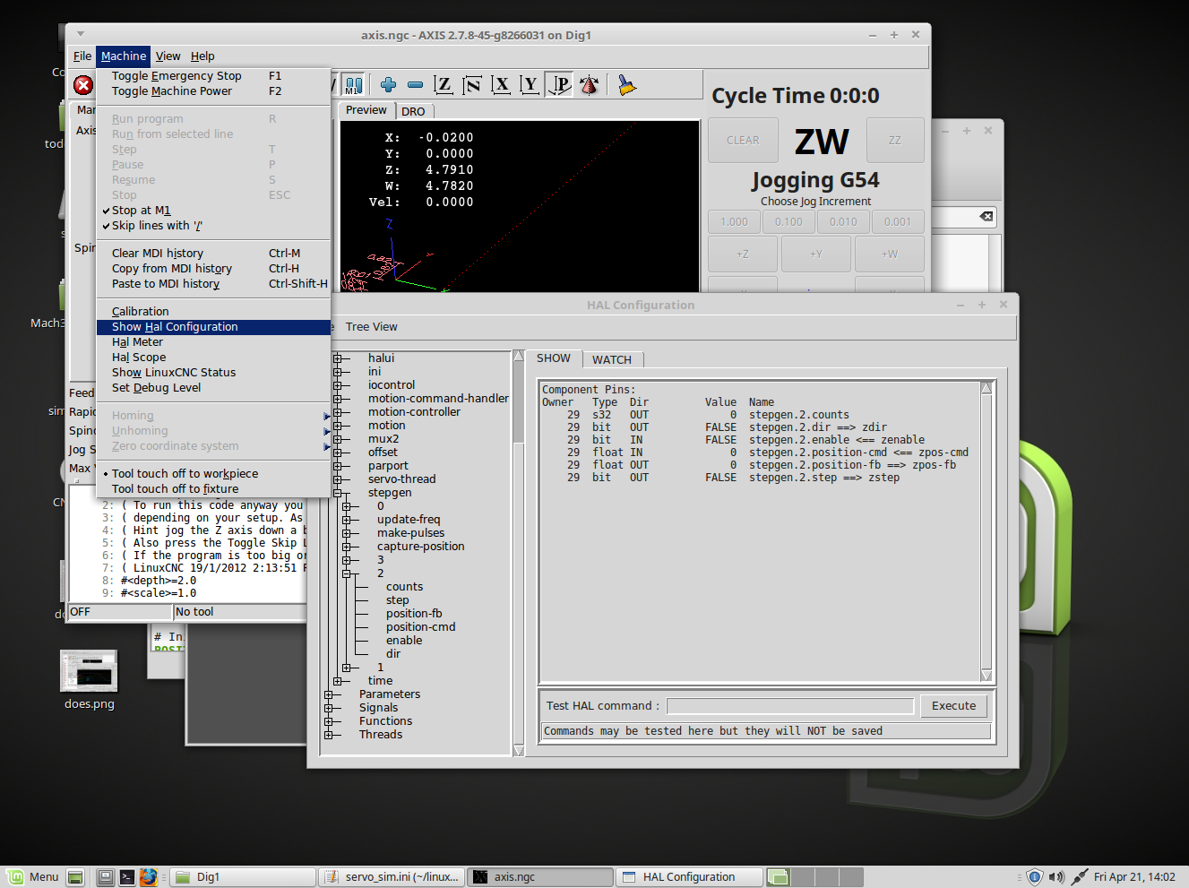Click the red Emergency Stop icon
This screenshot has height=888, width=1189.
[x=83, y=85]
